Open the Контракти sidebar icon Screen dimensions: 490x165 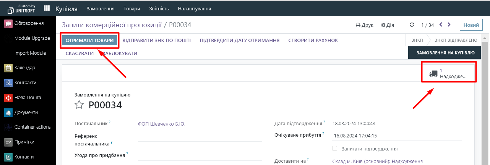[8, 83]
